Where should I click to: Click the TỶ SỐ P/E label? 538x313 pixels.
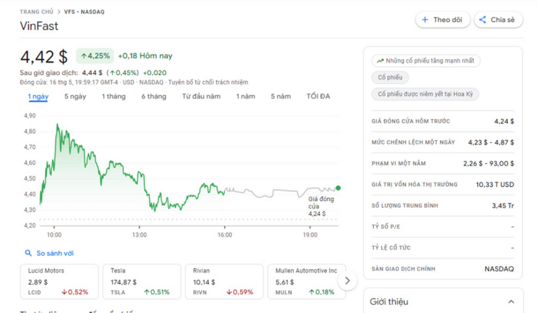[x=386, y=227]
